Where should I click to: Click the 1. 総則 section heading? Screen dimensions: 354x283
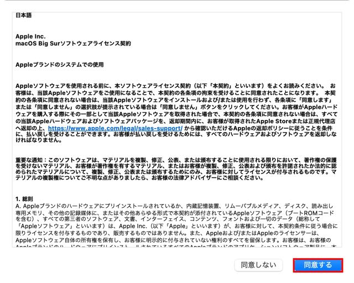pyautogui.click(x=24, y=199)
